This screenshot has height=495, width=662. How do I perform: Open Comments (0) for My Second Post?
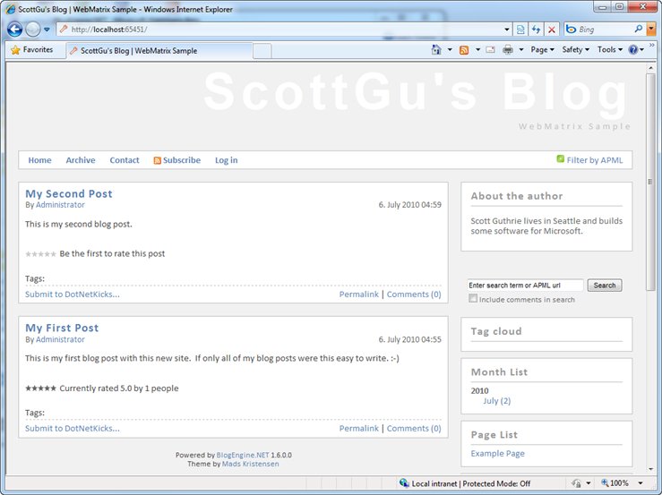(x=414, y=294)
